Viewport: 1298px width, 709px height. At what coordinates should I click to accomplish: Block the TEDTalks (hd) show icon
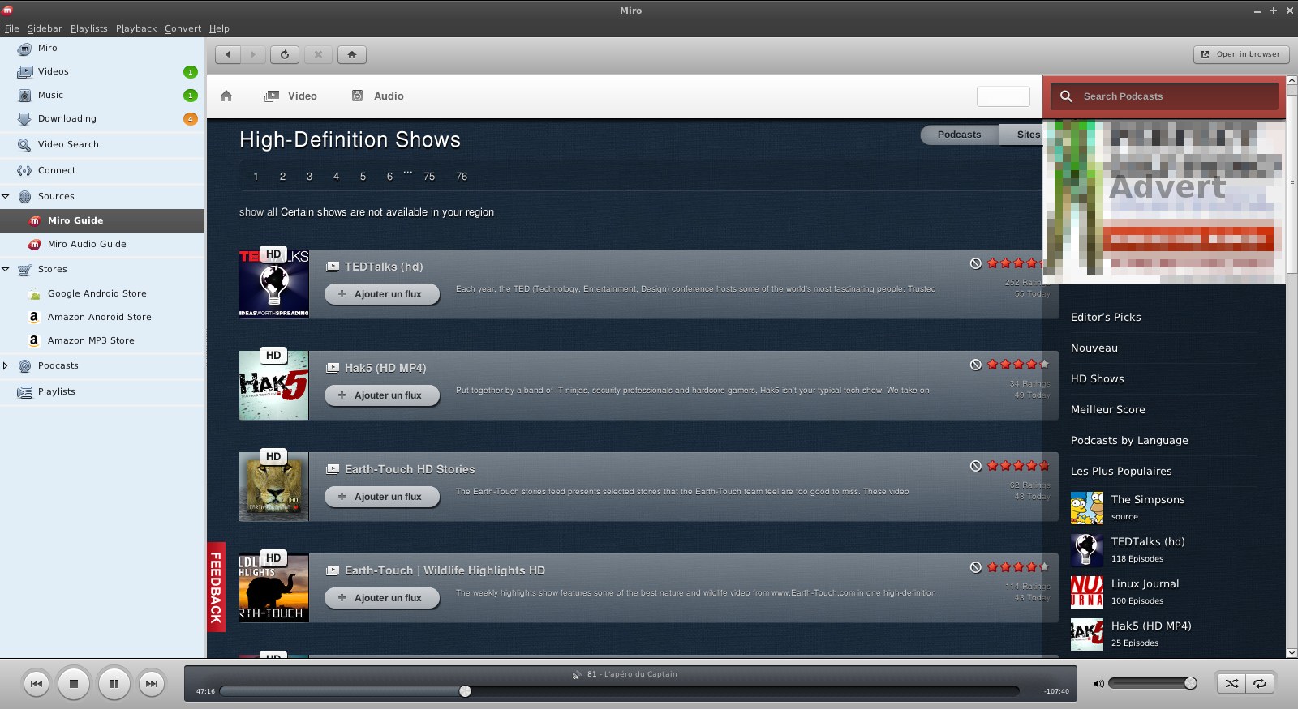976,263
